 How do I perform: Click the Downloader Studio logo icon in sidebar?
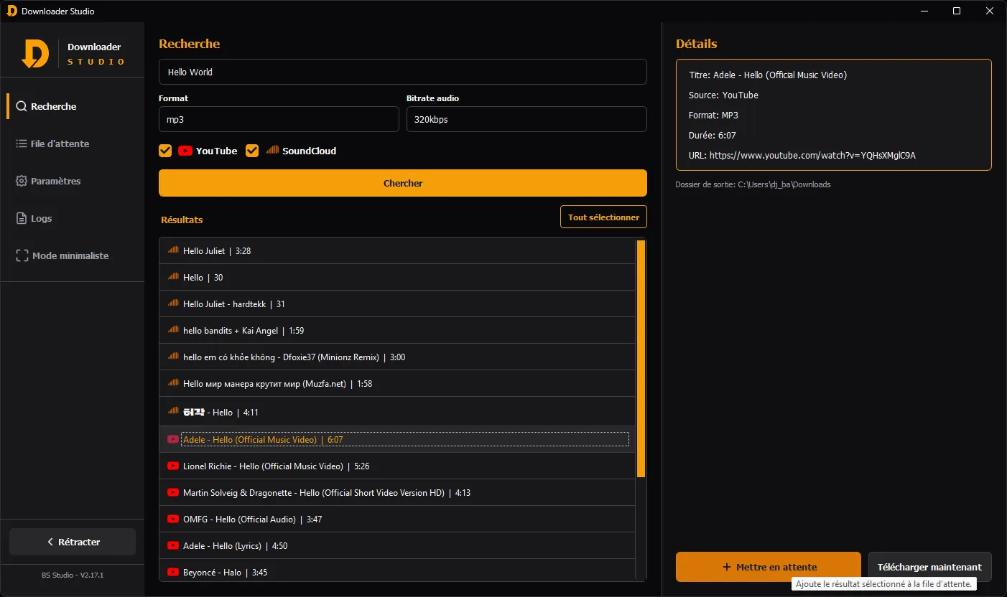[x=35, y=53]
